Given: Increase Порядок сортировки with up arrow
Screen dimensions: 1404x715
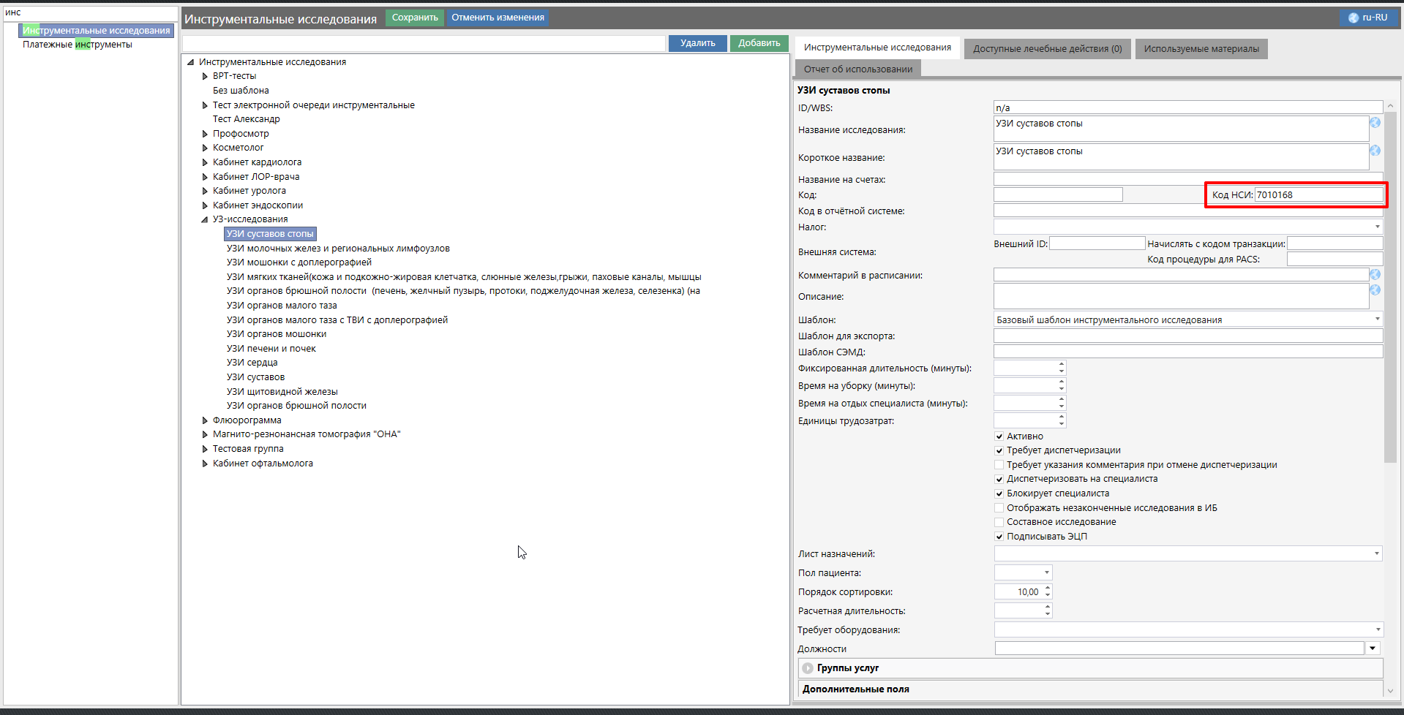Looking at the screenshot, I should point(1048,588).
